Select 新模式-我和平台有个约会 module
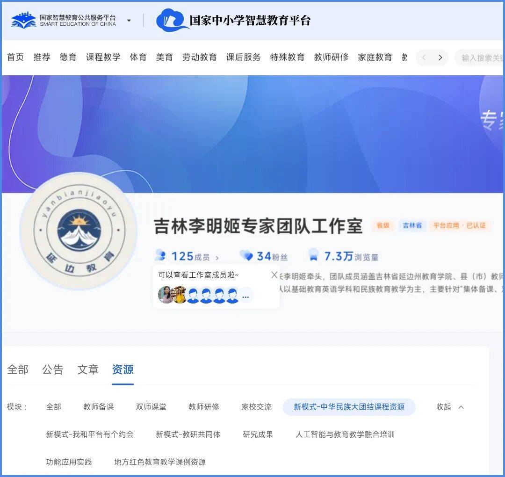This screenshot has height=477, width=505. [x=90, y=434]
